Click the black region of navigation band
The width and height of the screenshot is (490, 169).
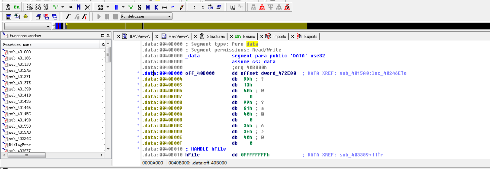pyautogui.click(x=398, y=26)
